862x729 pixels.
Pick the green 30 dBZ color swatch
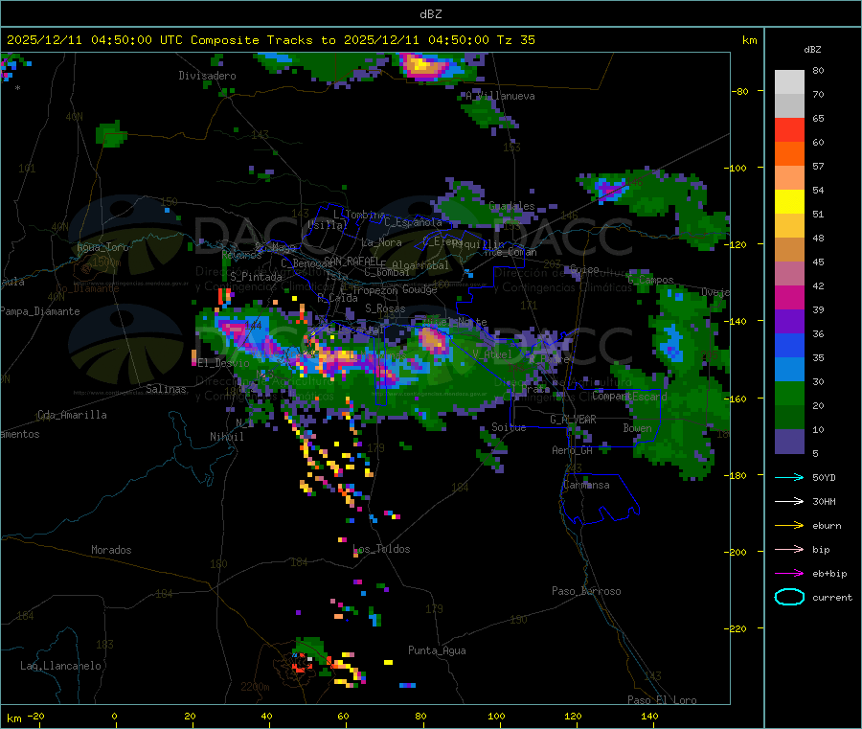[789, 393]
